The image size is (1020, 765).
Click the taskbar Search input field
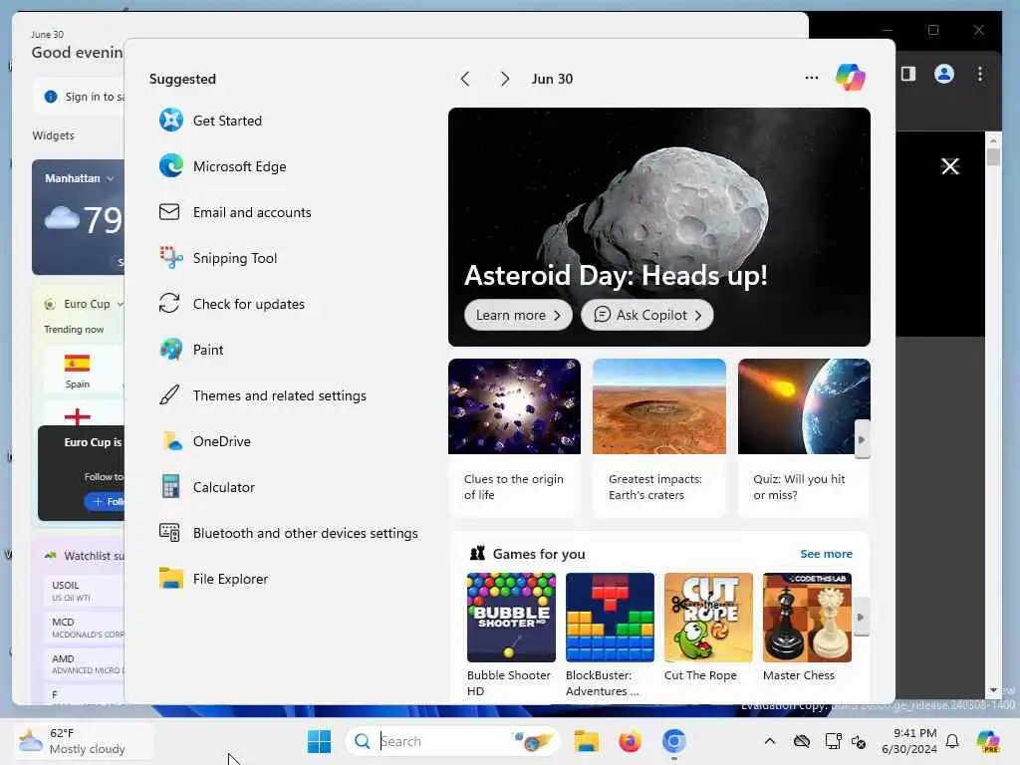453,741
